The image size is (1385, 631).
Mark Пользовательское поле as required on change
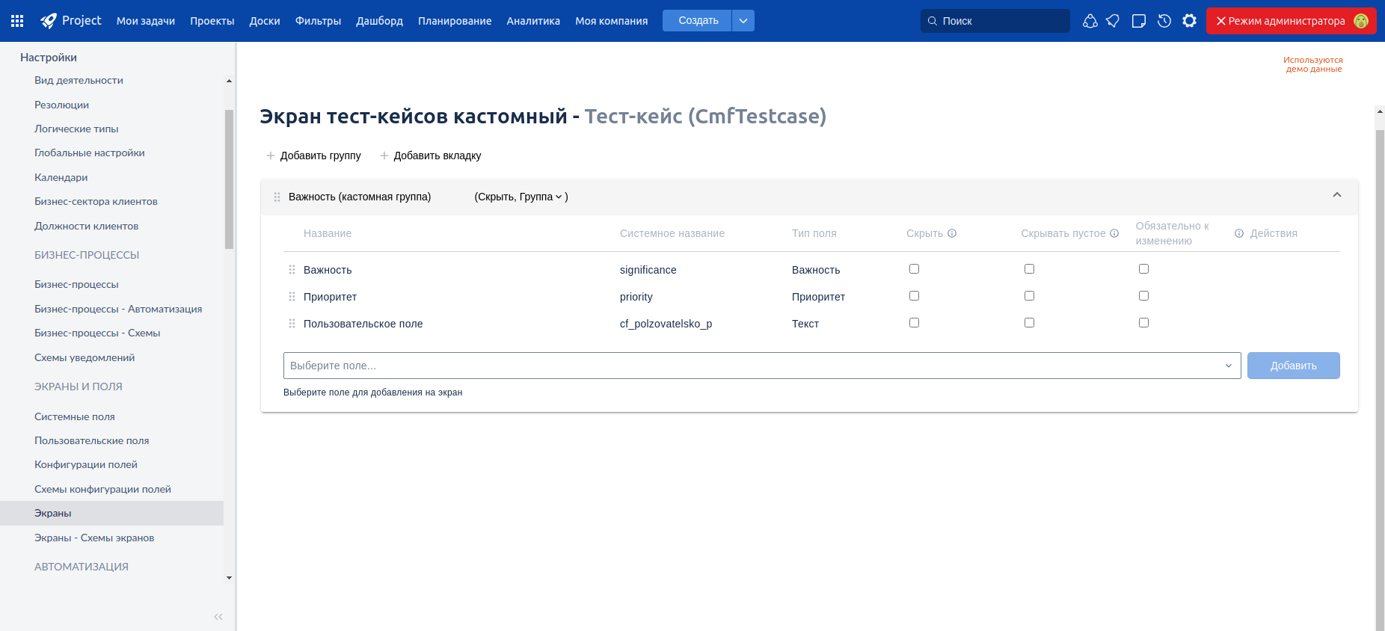pyautogui.click(x=1143, y=323)
